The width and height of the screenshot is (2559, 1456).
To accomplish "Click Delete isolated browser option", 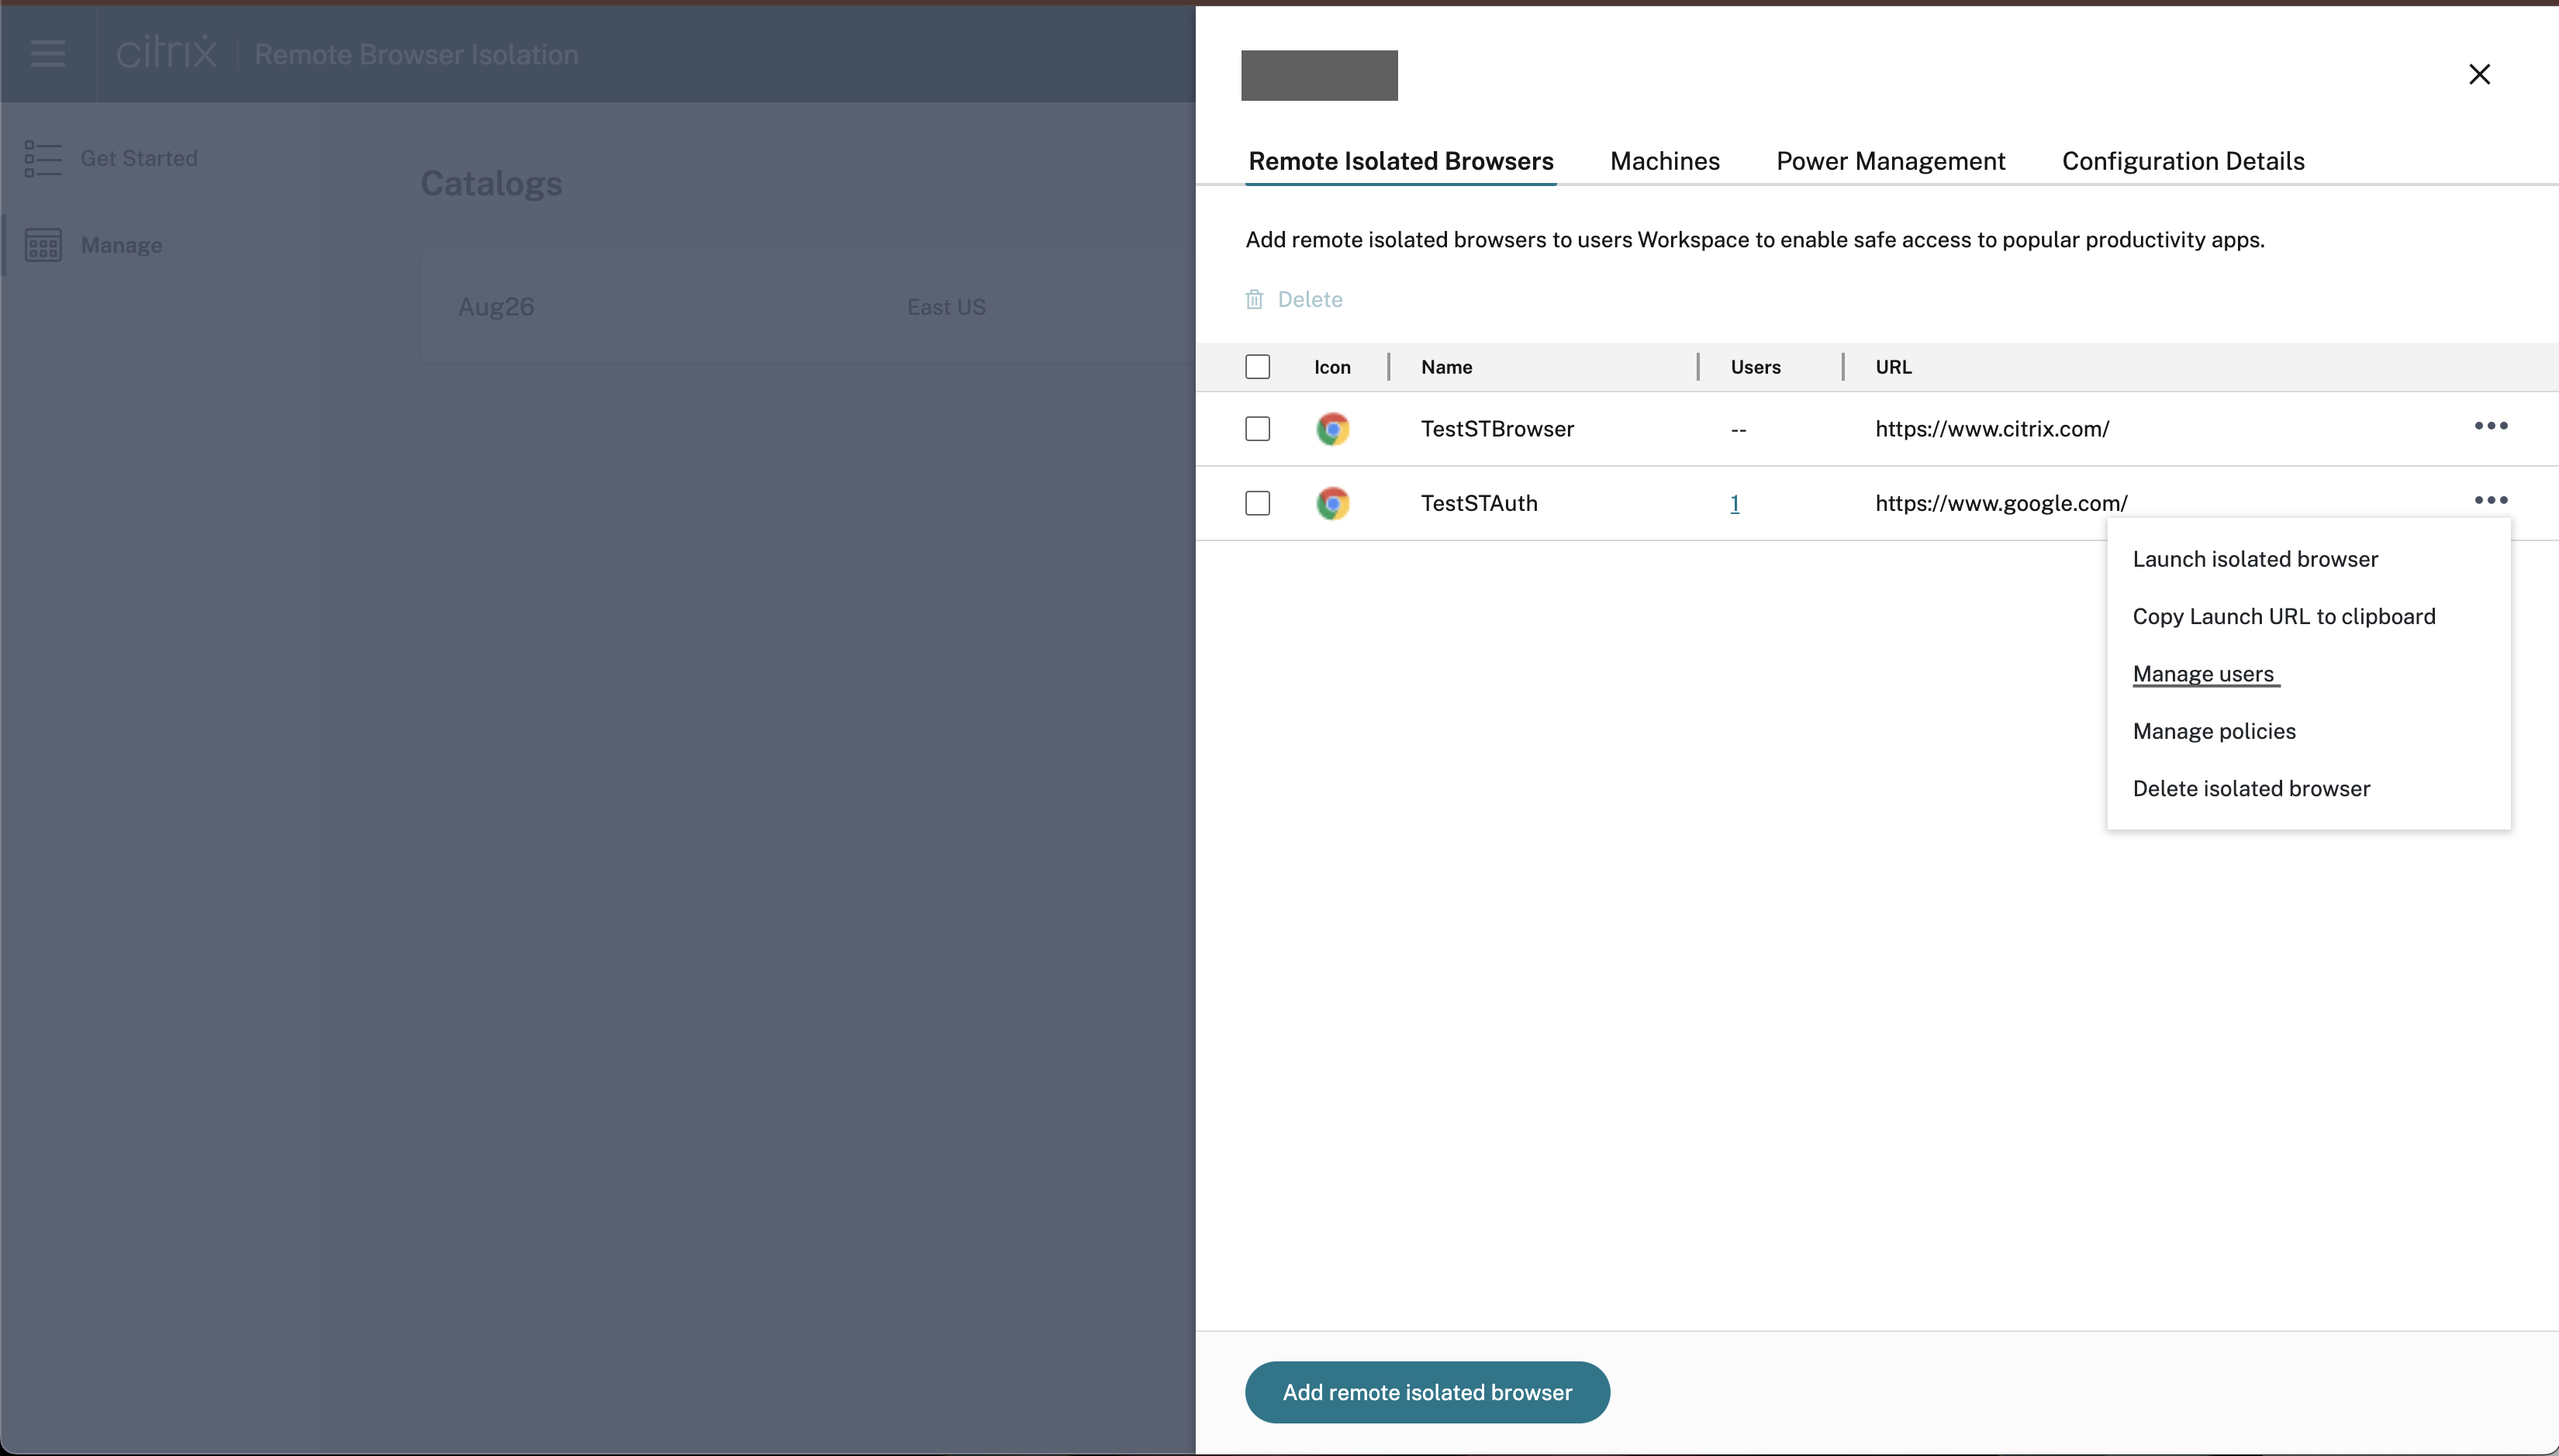I will (2251, 787).
